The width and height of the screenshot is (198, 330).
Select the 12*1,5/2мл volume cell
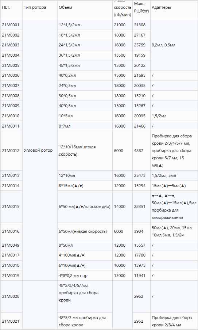point(69,25)
